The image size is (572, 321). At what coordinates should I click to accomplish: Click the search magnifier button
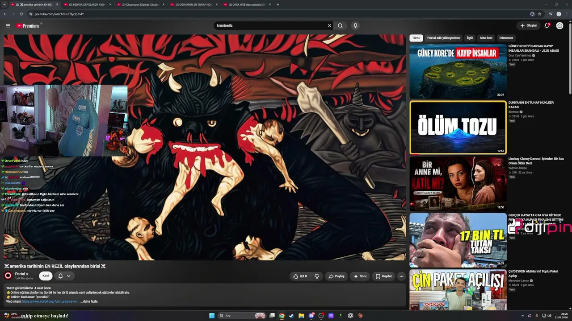(x=340, y=25)
